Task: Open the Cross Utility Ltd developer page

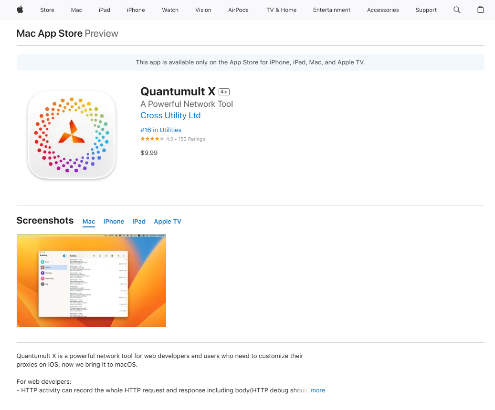Action: (170, 115)
